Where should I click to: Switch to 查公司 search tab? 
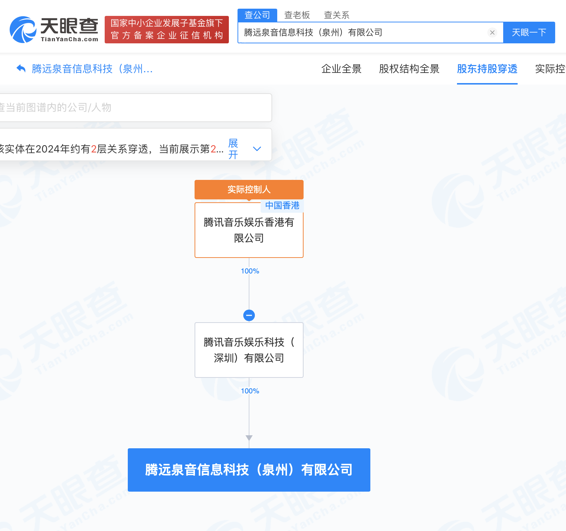[x=257, y=15]
